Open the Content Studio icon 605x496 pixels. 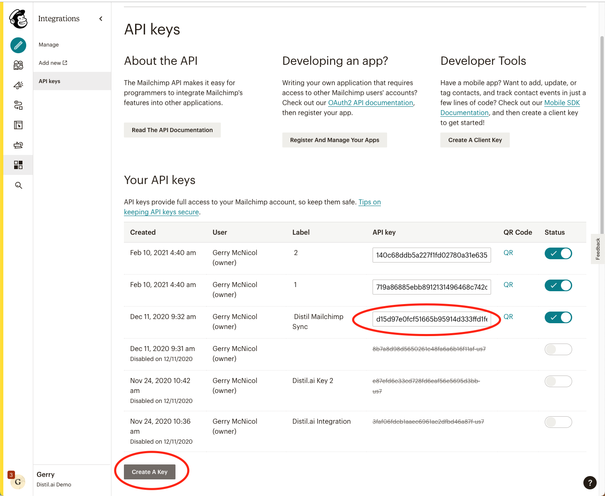tap(18, 145)
